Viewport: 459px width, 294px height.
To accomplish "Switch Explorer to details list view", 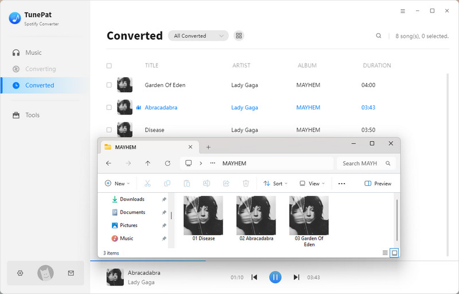I will [x=385, y=253].
